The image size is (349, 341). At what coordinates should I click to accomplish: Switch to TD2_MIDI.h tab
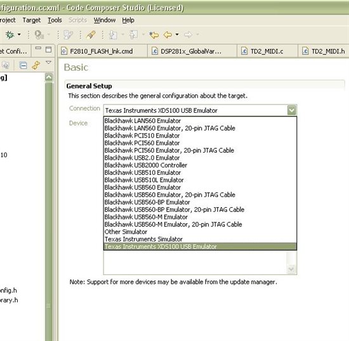tap(324, 51)
